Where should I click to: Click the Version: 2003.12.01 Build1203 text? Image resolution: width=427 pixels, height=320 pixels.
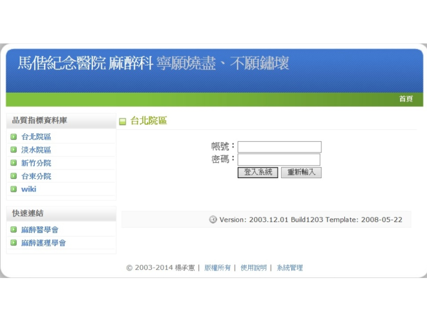click(271, 220)
